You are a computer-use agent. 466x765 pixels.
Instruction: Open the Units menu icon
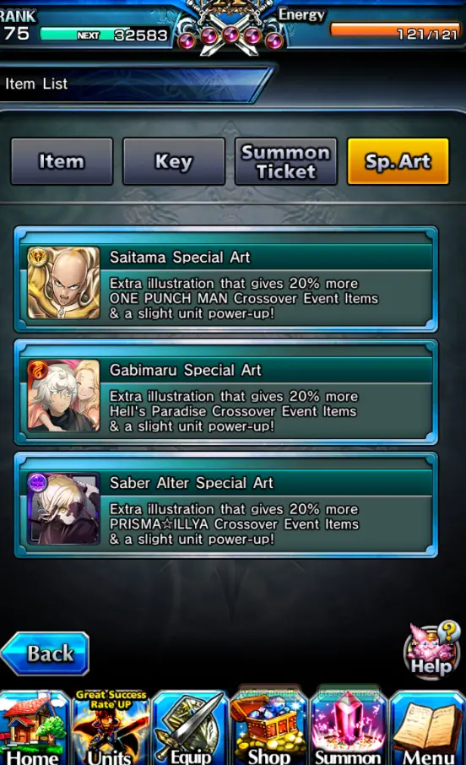(111, 729)
